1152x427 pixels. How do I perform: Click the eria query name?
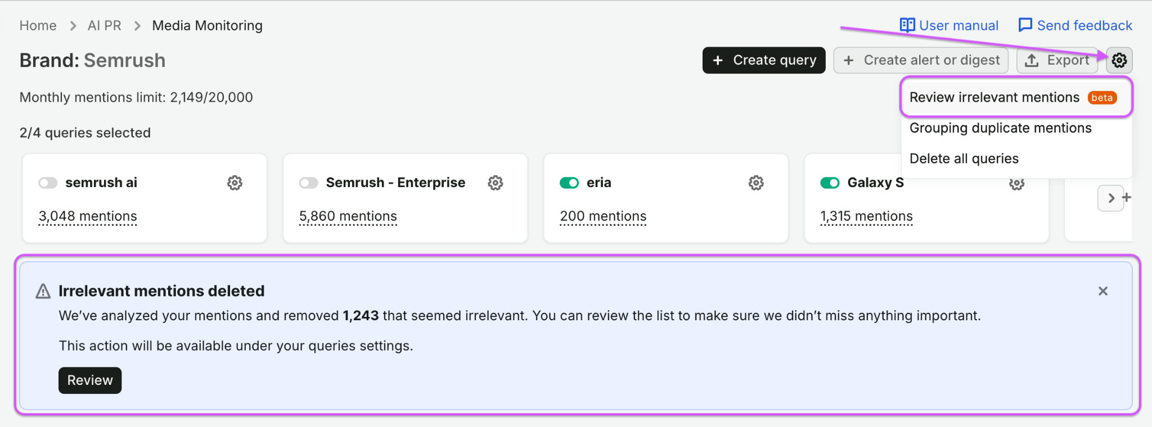click(x=598, y=183)
